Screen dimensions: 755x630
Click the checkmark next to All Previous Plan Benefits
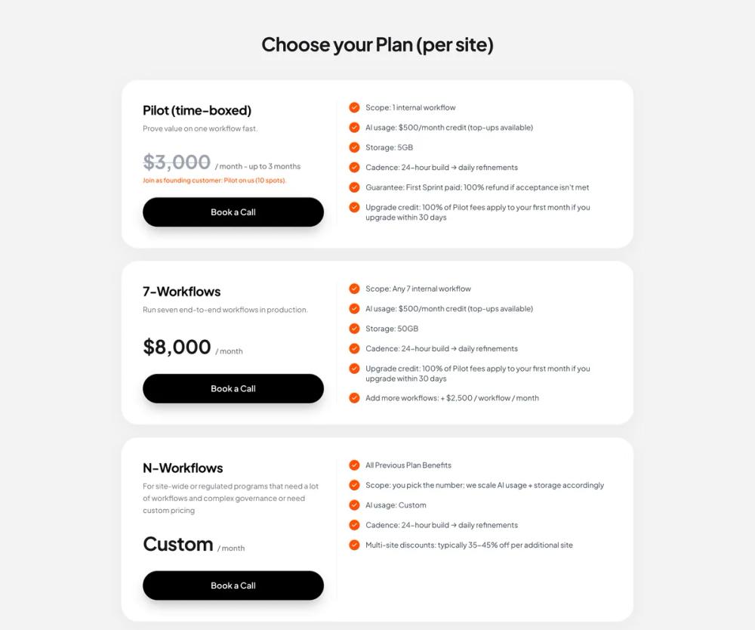tap(354, 465)
